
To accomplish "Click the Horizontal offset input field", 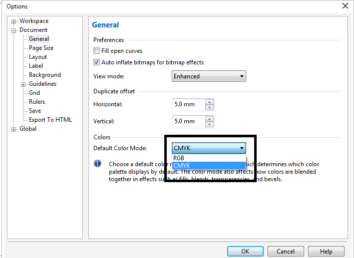I will pos(188,104).
